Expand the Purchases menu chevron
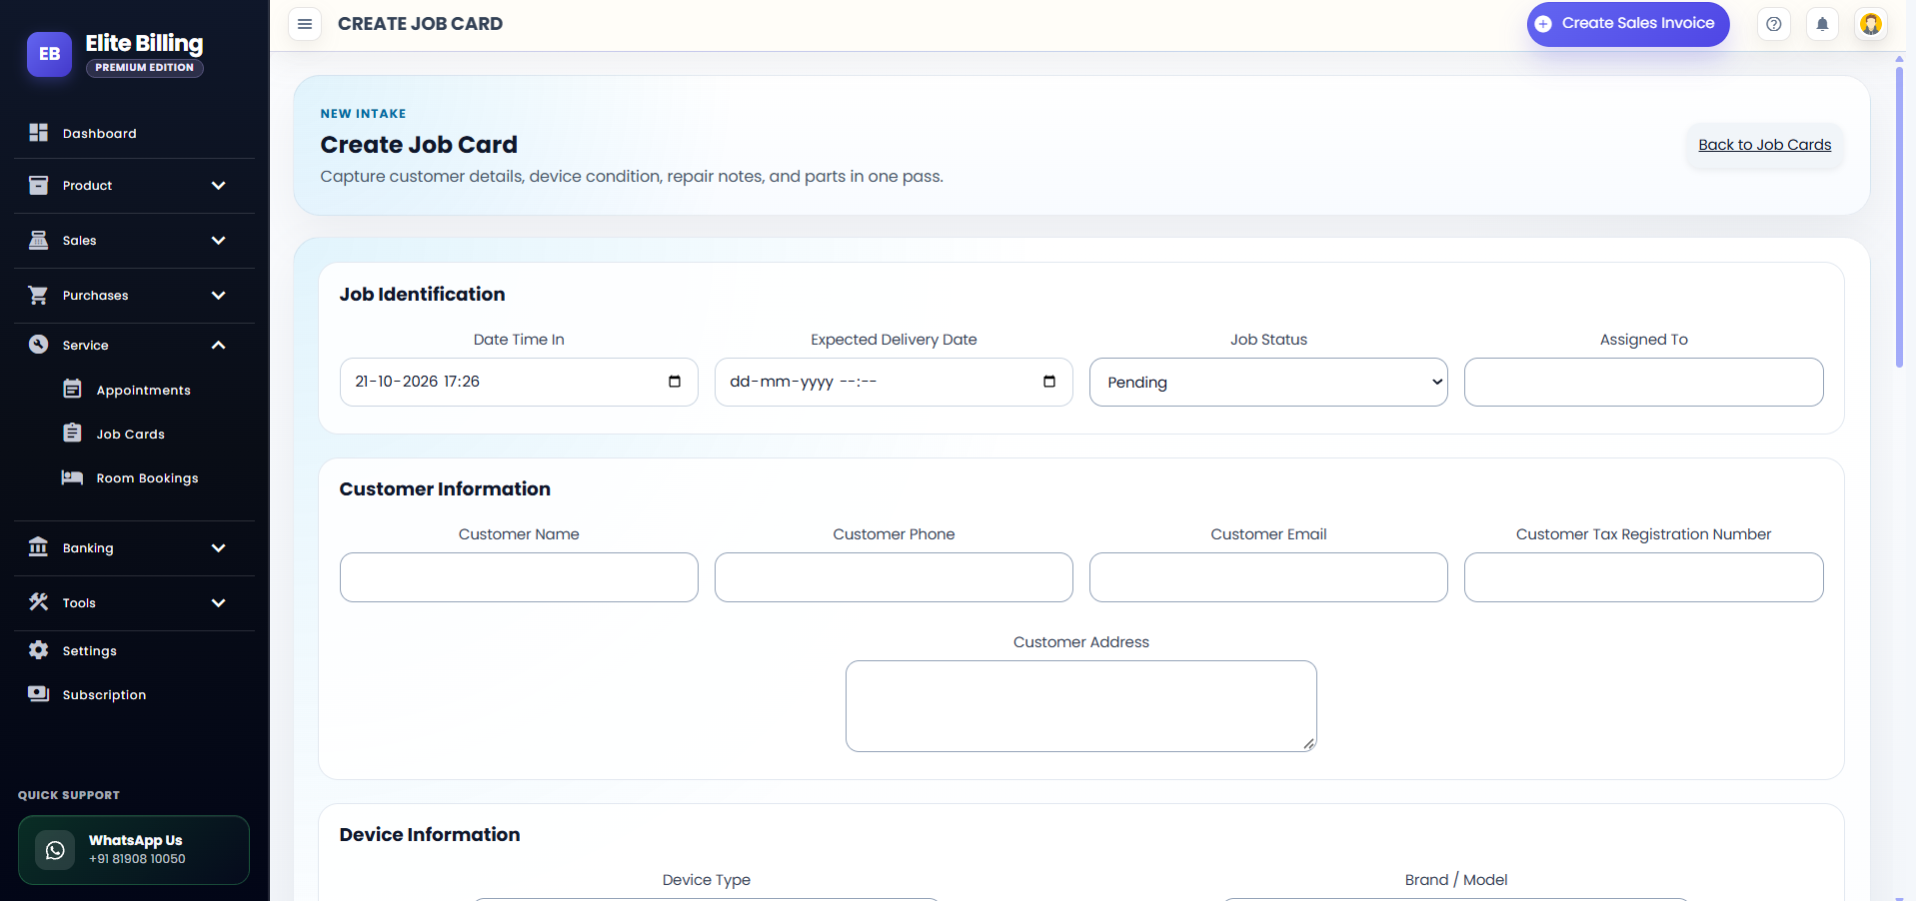Screen dimensions: 1916x901 coord(219,296)
